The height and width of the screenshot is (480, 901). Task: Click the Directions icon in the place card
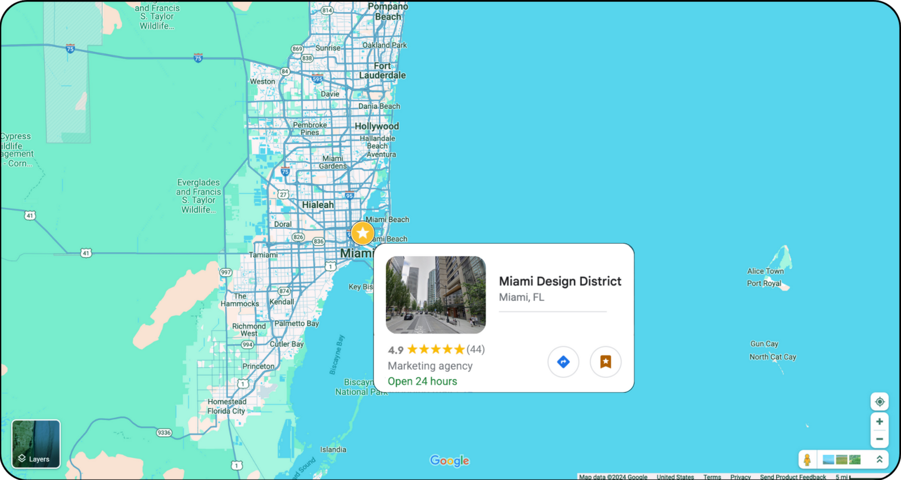pyautogui.click(x=563, y=362)
